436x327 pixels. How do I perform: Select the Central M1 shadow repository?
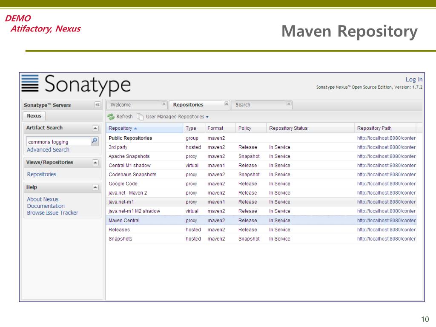tap(261, 166)
